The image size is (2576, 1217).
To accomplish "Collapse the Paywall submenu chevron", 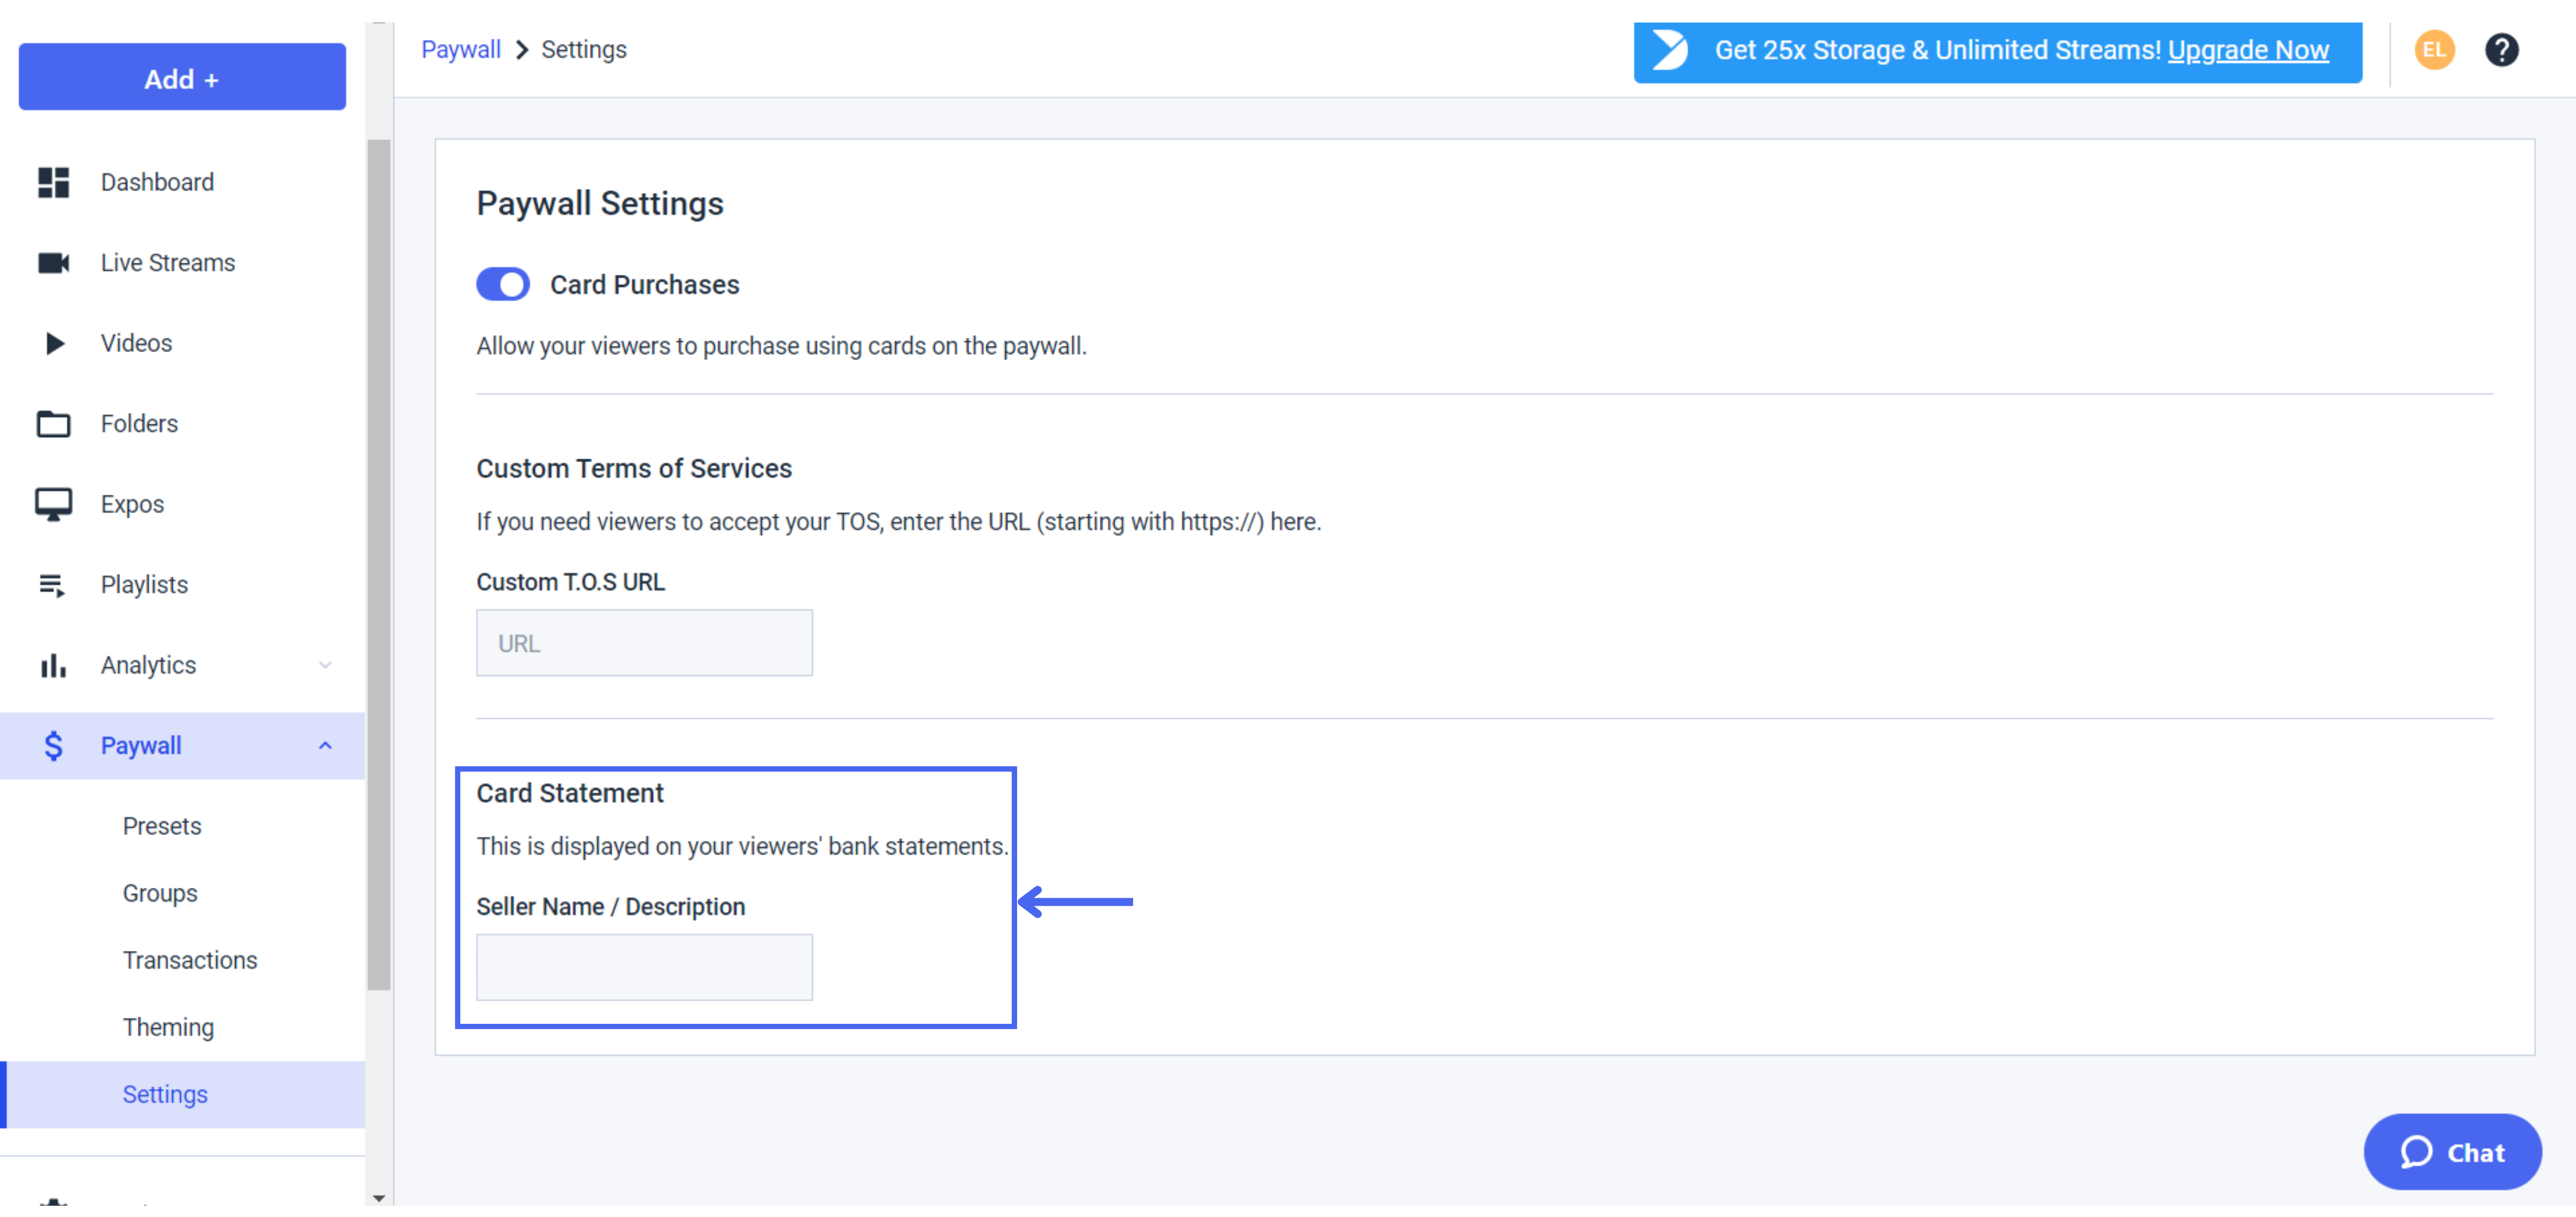I will 325,747.
